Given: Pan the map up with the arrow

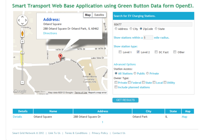Looking at the screenshot, I should point(22,17).
